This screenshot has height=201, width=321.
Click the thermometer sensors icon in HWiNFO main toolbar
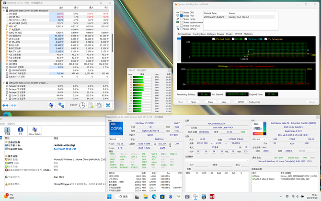[x=7, y=130]
